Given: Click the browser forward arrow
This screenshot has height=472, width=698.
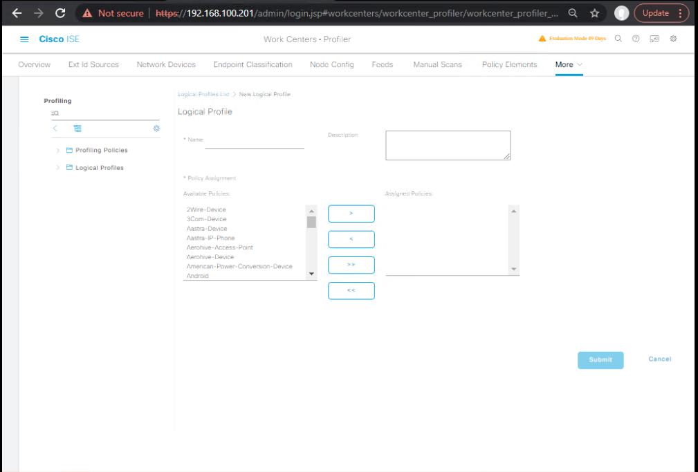Looking at the screenshot, I should point(39,13).
